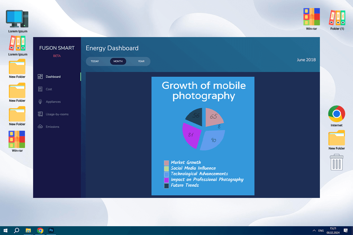Switch to the TODAY time range

tap(95, 61)
